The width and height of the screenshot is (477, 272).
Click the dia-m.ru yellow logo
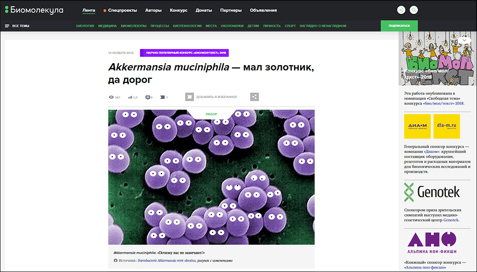[x=446, y=126]
